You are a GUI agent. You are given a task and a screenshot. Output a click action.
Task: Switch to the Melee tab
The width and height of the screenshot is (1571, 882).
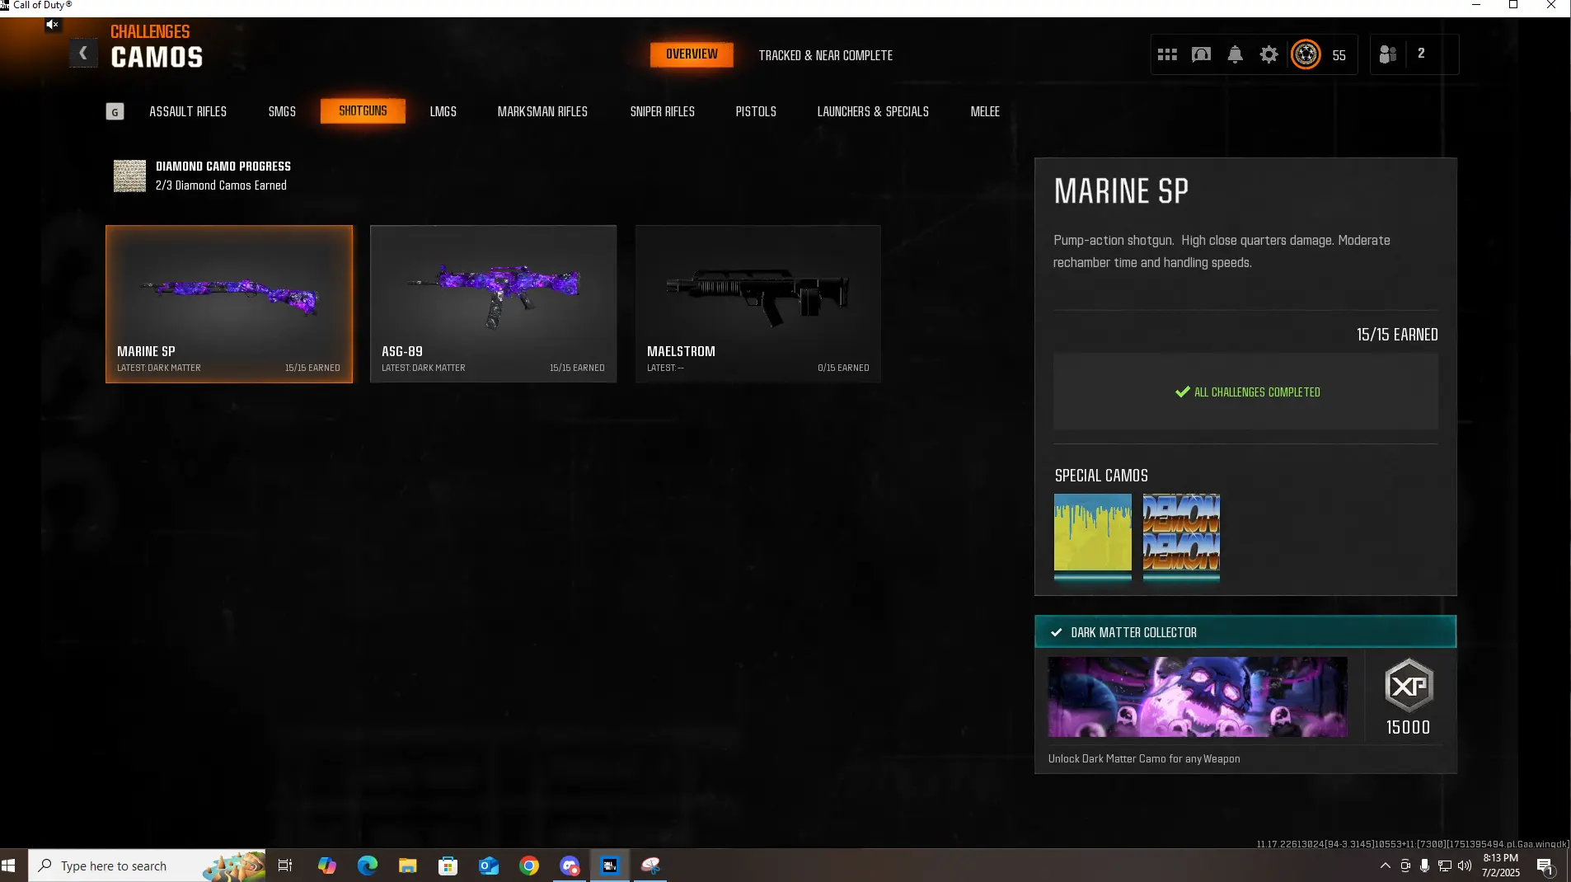(985, 111)
